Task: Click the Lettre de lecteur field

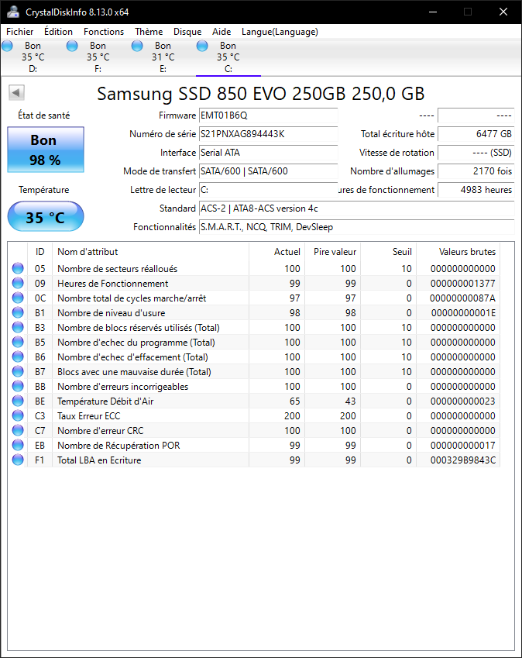Action: [x=268, y=190]
